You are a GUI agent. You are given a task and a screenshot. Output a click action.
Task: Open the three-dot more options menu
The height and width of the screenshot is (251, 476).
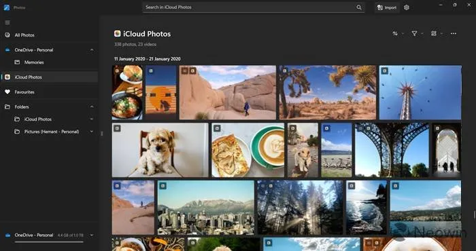[454, 34]
